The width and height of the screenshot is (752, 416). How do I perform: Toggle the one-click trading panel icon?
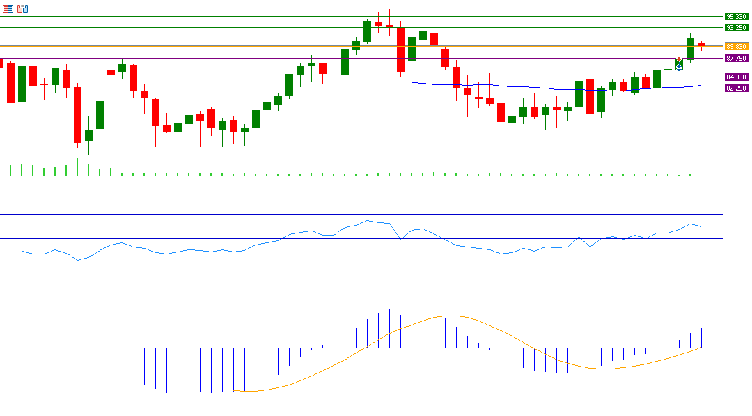tap(23, 8)
